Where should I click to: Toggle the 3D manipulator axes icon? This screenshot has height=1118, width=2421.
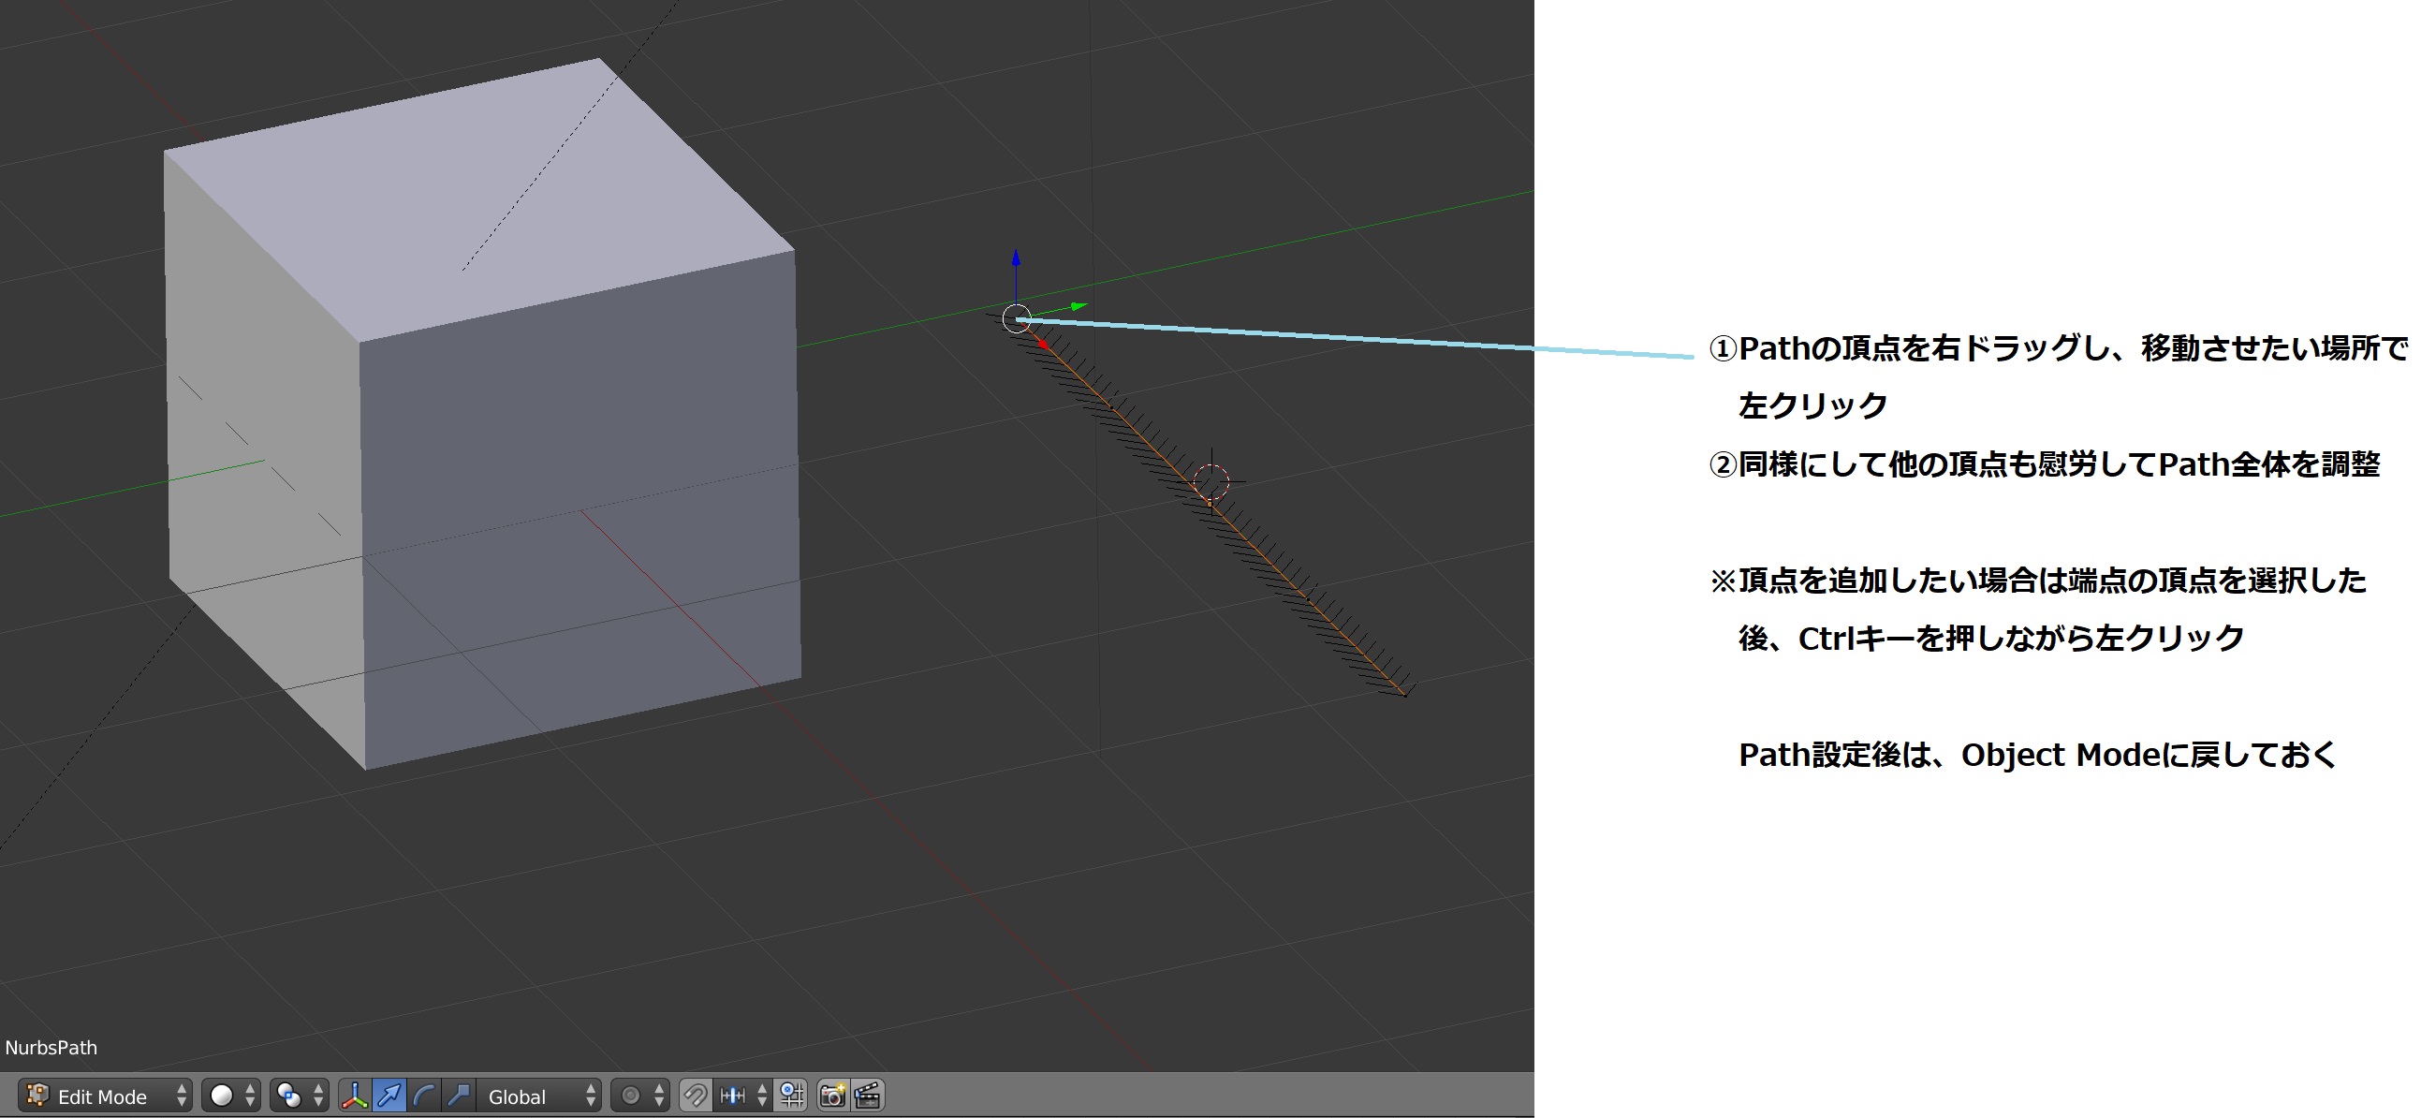(354, 1096)
